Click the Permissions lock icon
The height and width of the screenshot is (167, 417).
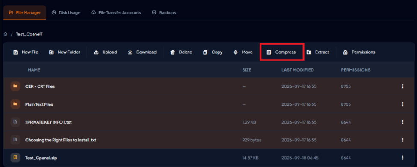[x=346, y=52]
